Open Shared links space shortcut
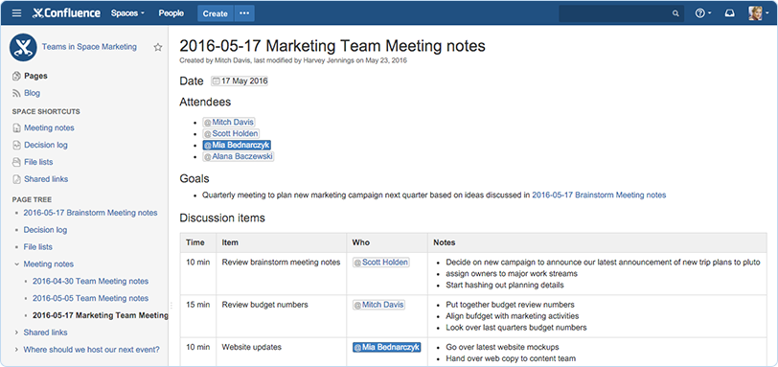 pos(46,179)
